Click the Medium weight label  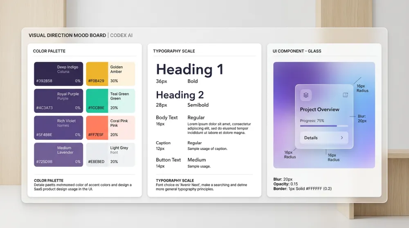point(197,160)
